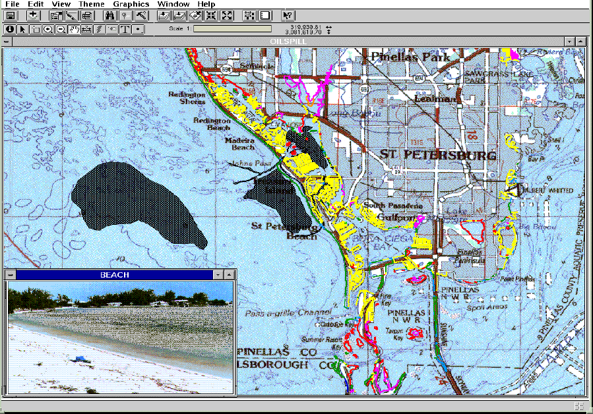Click the BEACH window title bar

114,275
